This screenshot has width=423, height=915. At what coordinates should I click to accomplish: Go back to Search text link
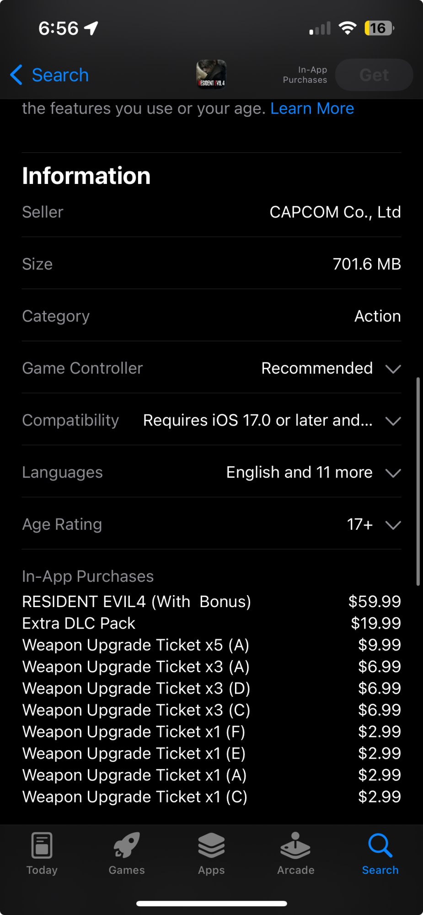[x=60, y=75]
